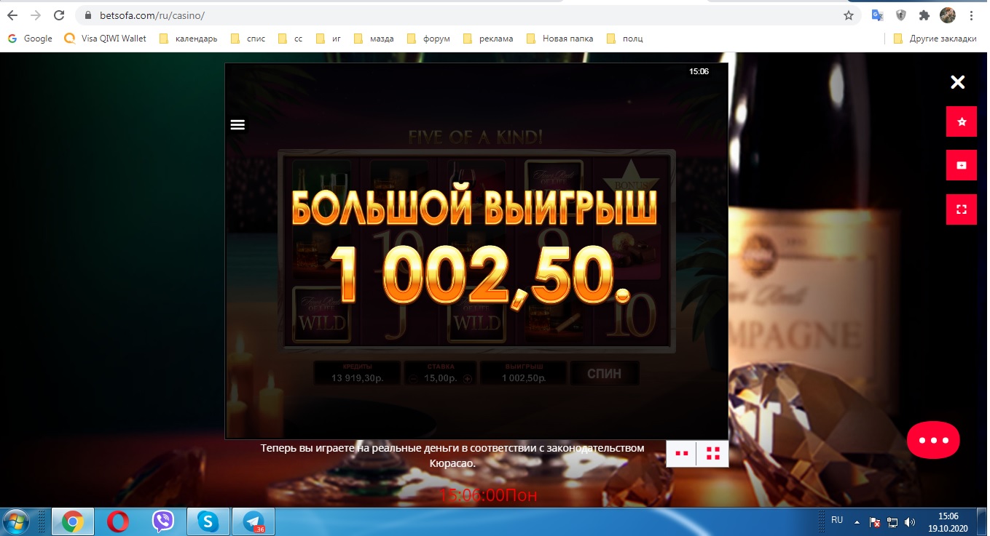Expand the Новая папка bookmark folder
Viewport: 990px width, 536px height.
559,39
